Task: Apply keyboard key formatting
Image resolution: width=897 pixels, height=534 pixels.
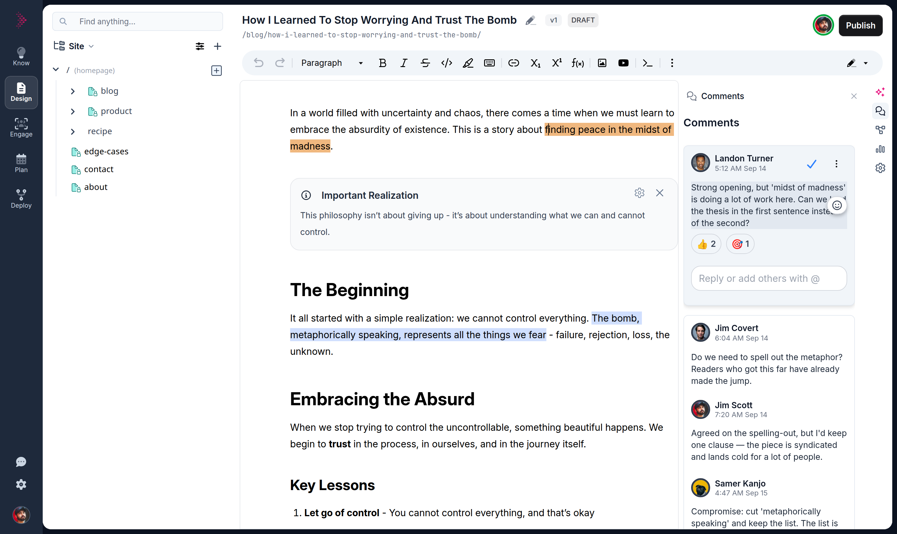Action: click(x=489, y=63)
